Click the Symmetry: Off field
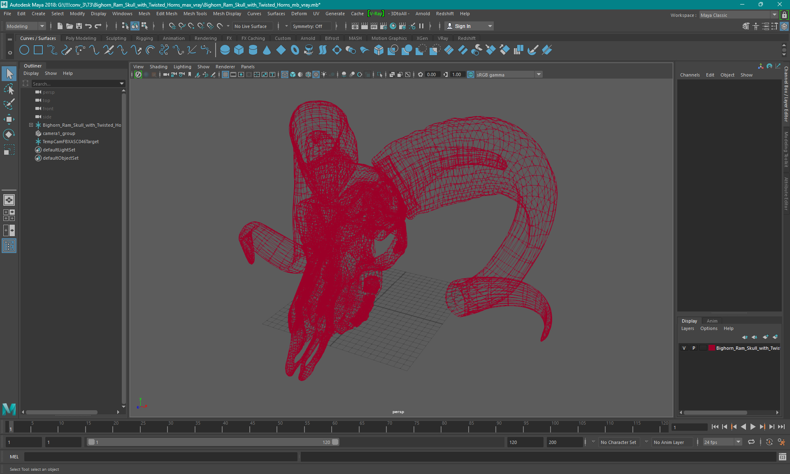 click(x=311, y=26)
